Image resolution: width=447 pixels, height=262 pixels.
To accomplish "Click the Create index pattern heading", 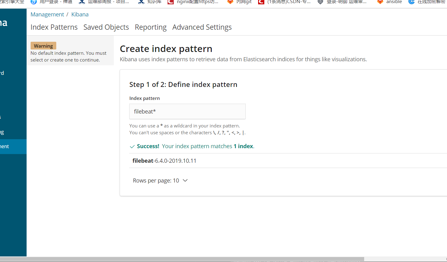I will (x=166, y=49).
